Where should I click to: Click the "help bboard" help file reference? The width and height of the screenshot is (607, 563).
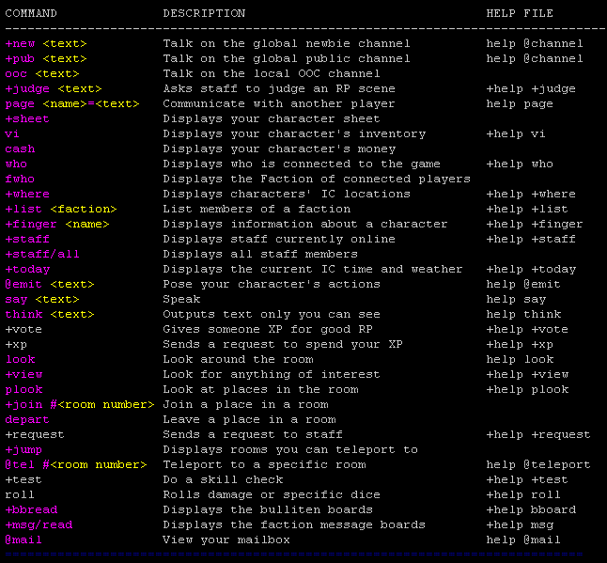point(531,509)
